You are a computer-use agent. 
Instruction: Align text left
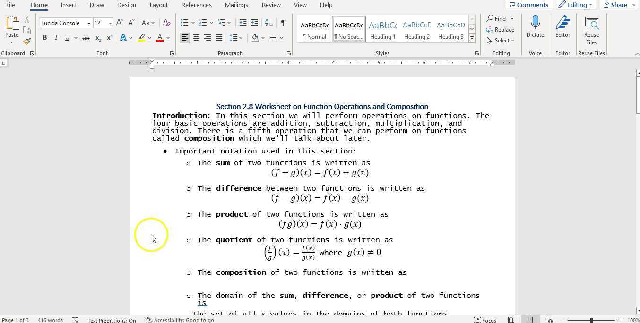(x=184, y=38)
